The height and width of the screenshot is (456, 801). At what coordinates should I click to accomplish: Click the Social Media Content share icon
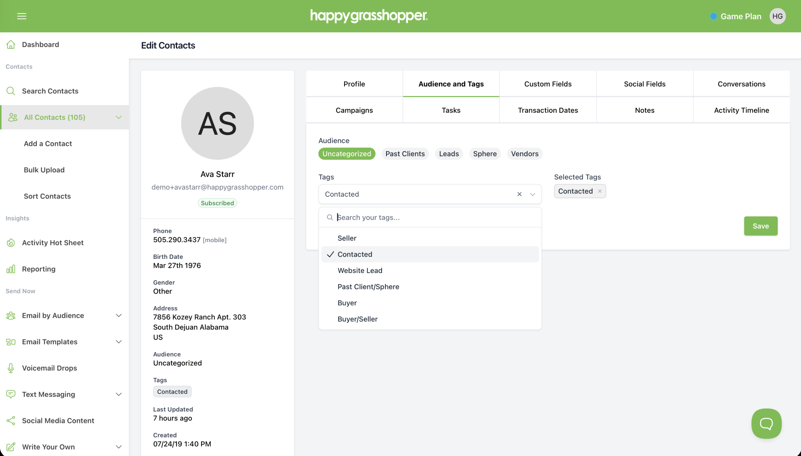coord(11,421)
